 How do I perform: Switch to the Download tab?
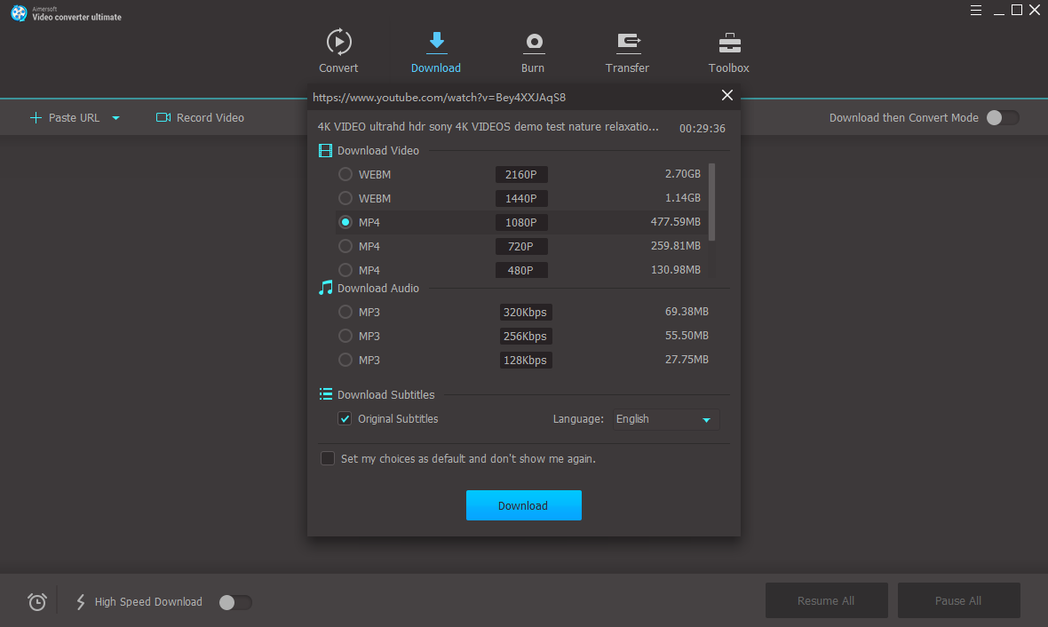pos(436,52)
